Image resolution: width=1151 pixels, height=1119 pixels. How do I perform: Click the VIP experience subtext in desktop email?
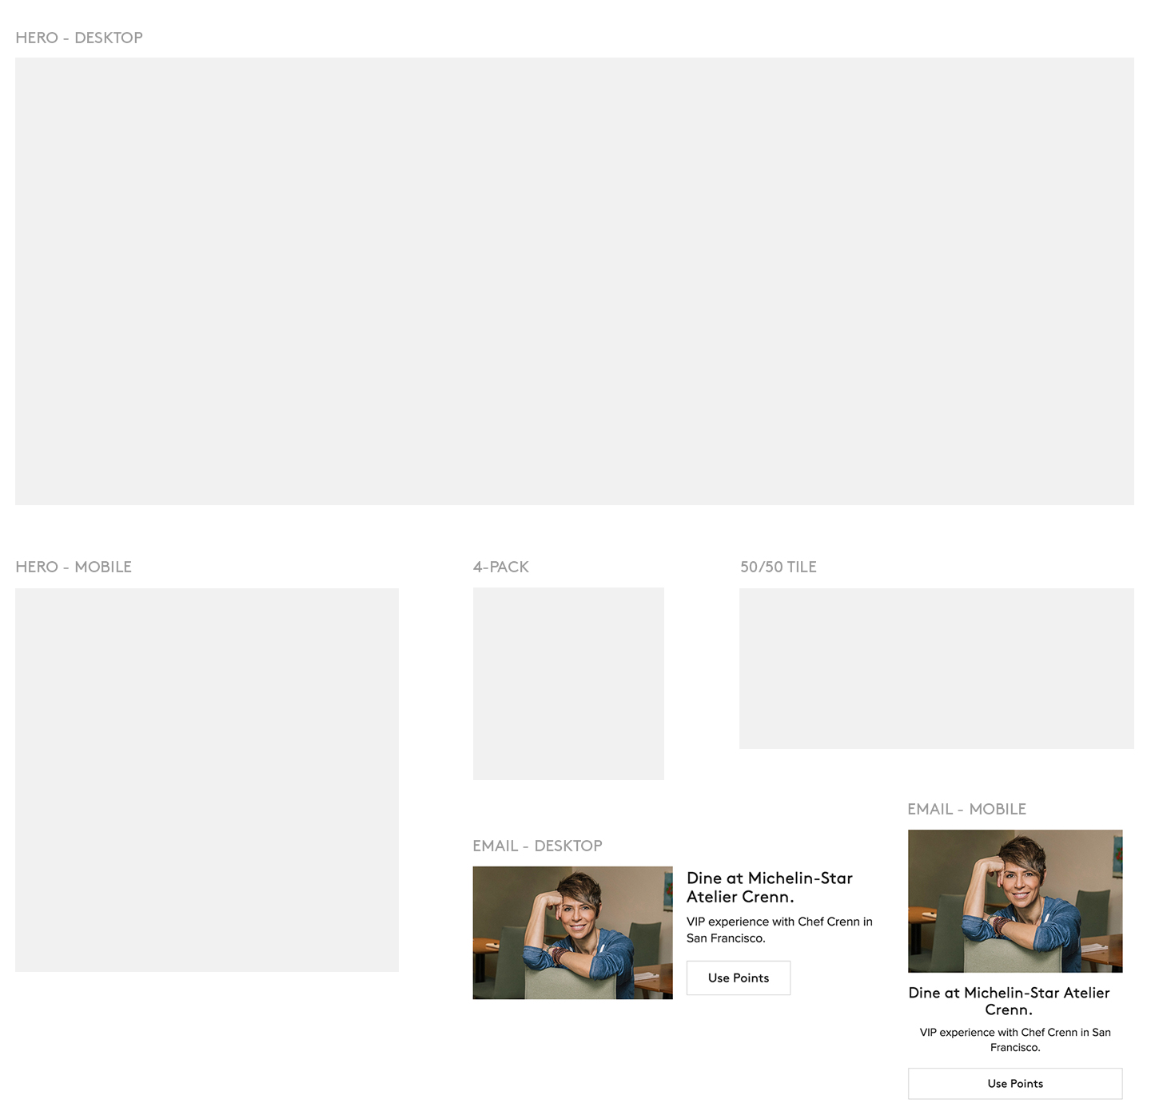point(779,930)
